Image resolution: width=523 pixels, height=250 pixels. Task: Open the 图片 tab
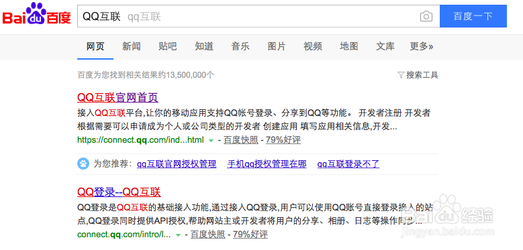point(277,46)
